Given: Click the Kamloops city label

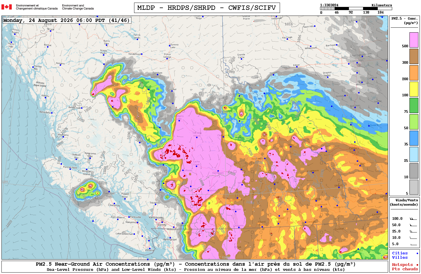Looking at the screenshot, I should [x=218, y=173].
